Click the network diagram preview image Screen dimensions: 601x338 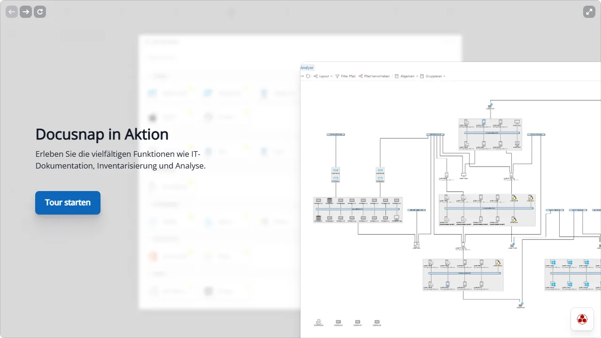click(451, 200)
